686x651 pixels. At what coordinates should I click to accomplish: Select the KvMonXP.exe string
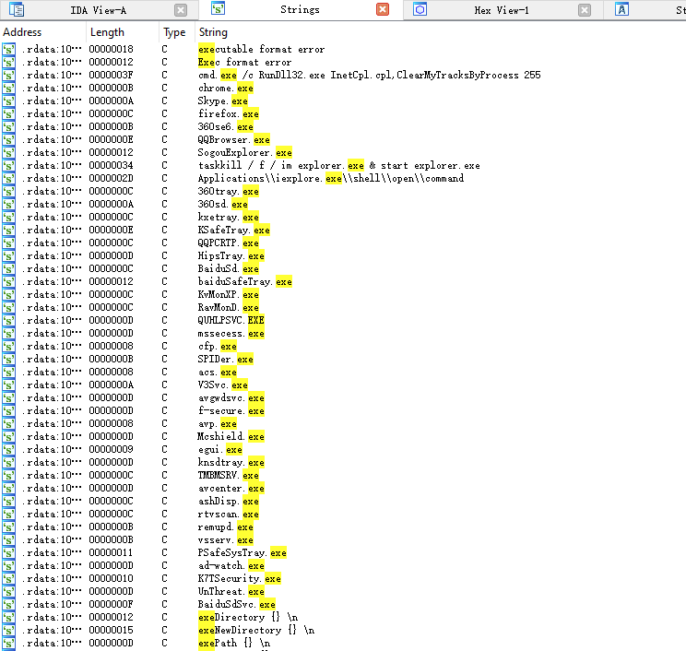click(x=229, y=294)
